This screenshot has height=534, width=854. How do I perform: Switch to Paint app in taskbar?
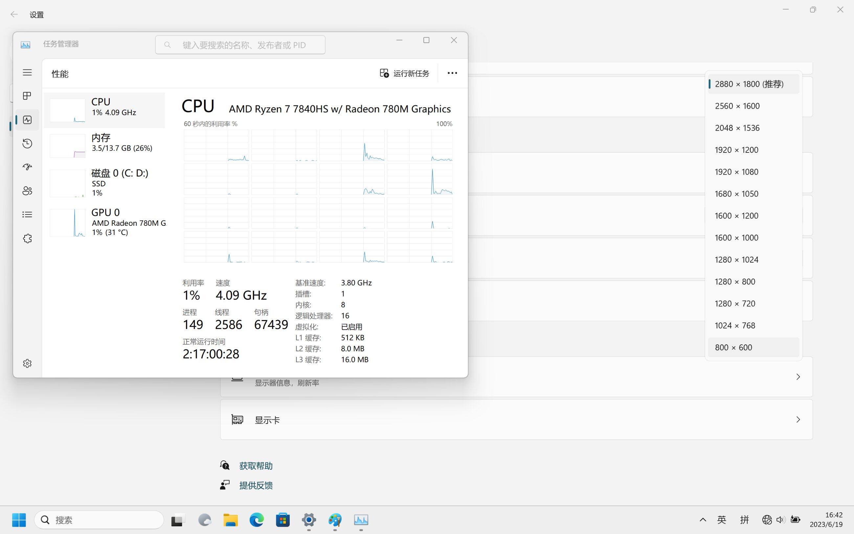pyautogui.click(x=335, y=520)
